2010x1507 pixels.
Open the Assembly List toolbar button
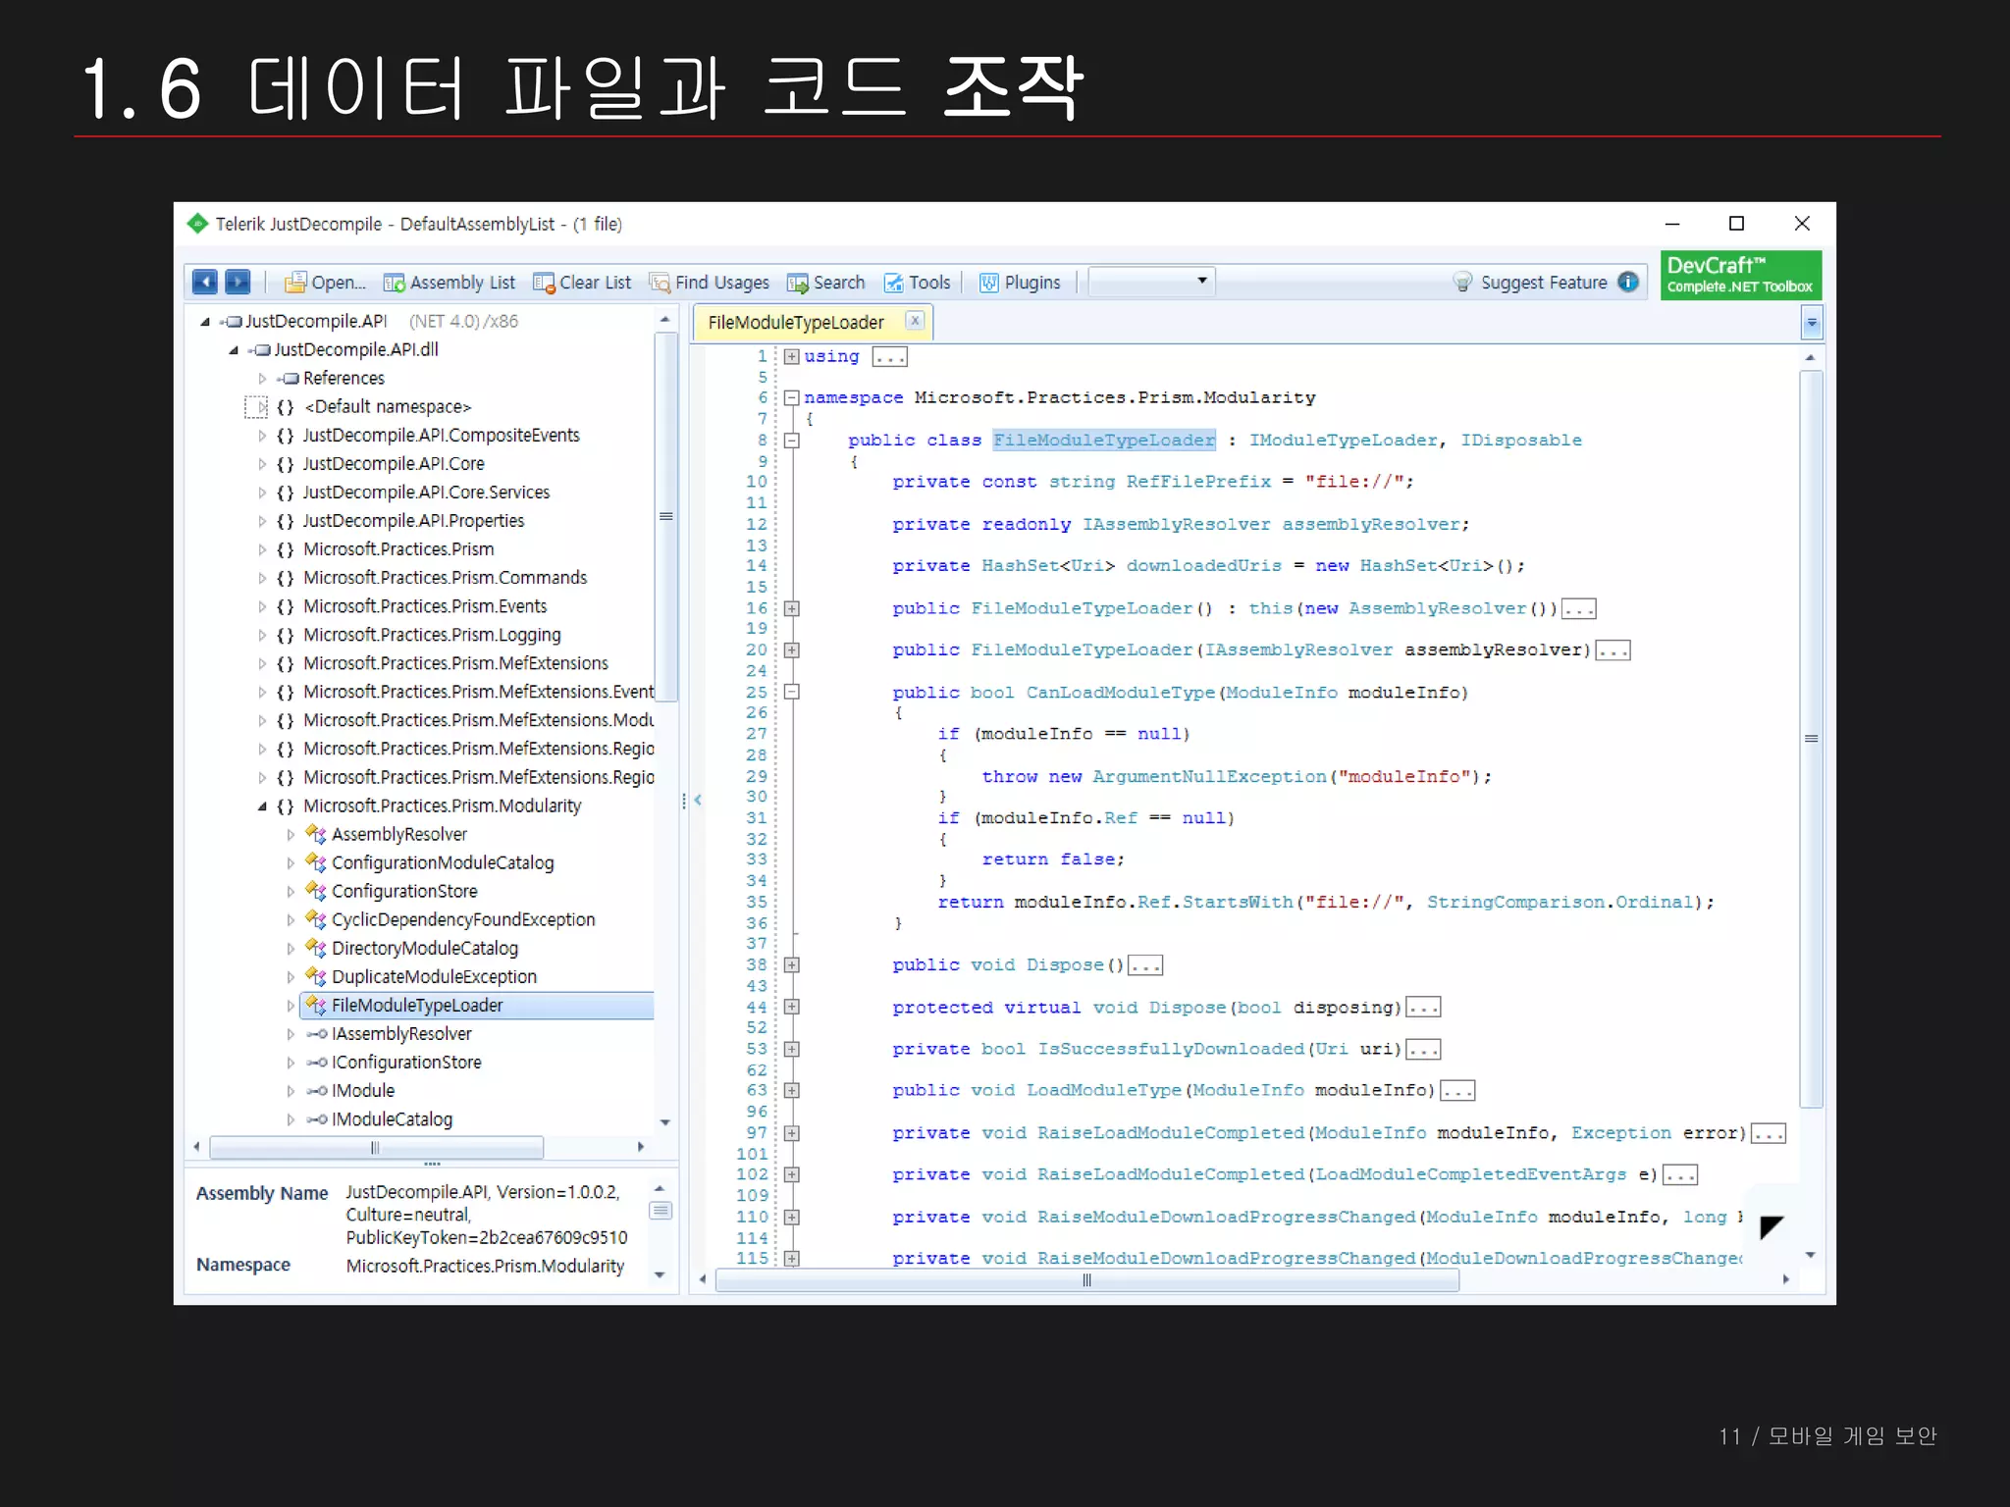[449, 283]
